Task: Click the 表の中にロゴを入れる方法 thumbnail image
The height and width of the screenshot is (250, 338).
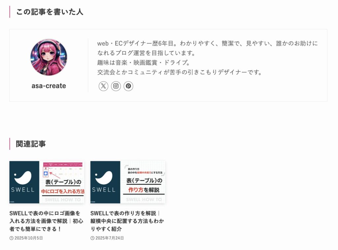Action: [x=47, y=182]
